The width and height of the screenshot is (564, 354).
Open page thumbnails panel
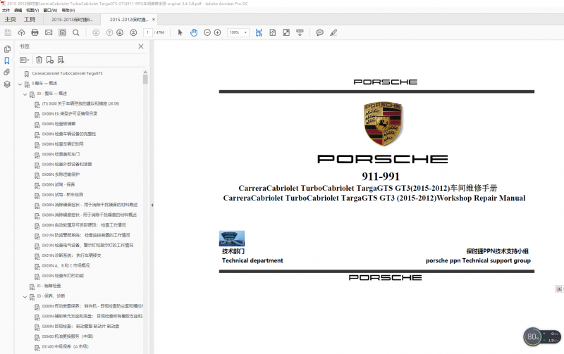[7, 49]
